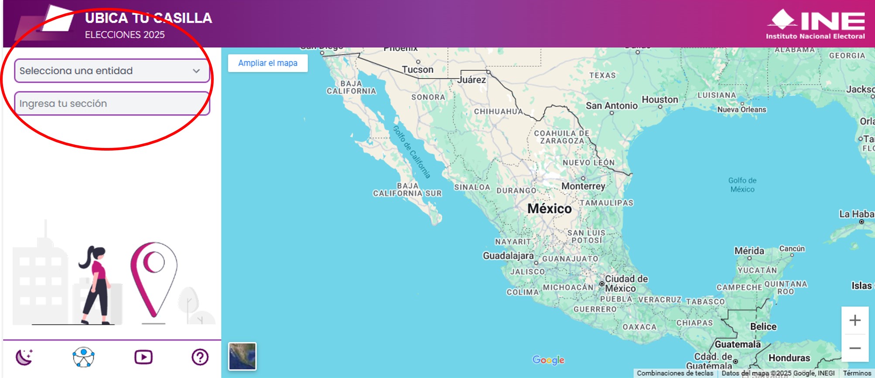Click the 'BAJA CALIFORNIA SUR' label
The image size is (875, 378).
click(x=407, y=189)
